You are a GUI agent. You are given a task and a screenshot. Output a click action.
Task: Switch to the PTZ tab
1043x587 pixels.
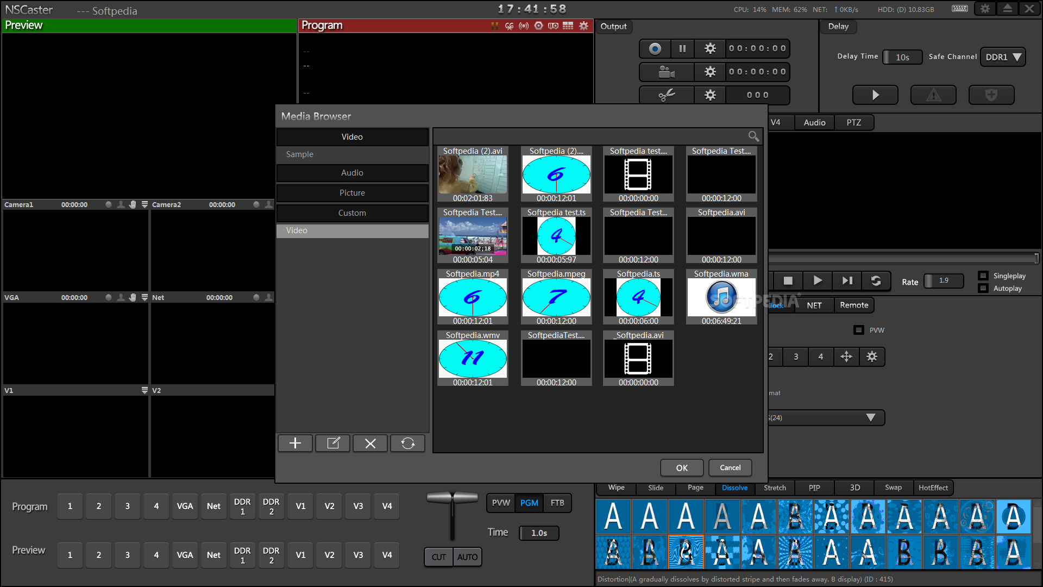coord(854,122)
